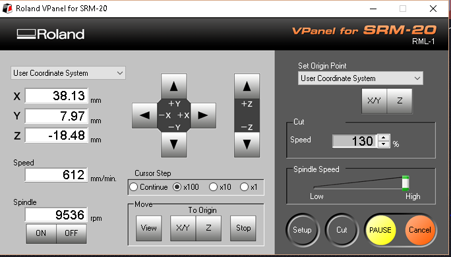
Task: Jog the tool in the +X direction
Action: [203, 115]
